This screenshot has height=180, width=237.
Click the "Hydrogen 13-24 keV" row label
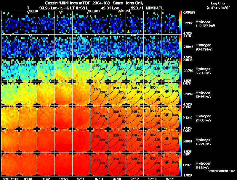click(x=204, y=142)
